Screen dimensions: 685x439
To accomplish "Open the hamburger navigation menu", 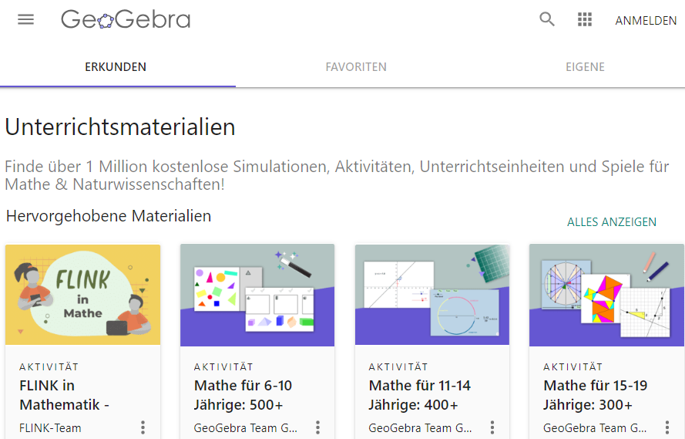I will [26, 20].
